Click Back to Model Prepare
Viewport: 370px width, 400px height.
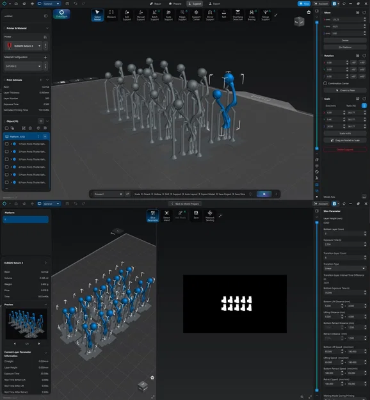185,204
